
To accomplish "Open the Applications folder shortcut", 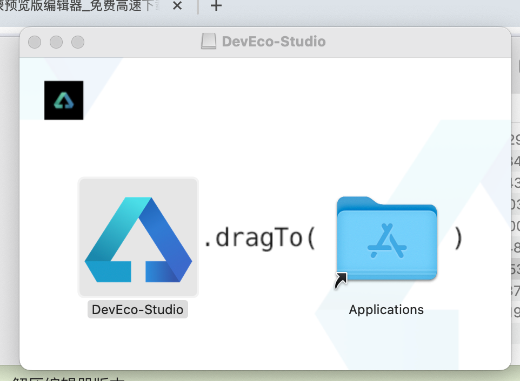I will pos(386,240).
